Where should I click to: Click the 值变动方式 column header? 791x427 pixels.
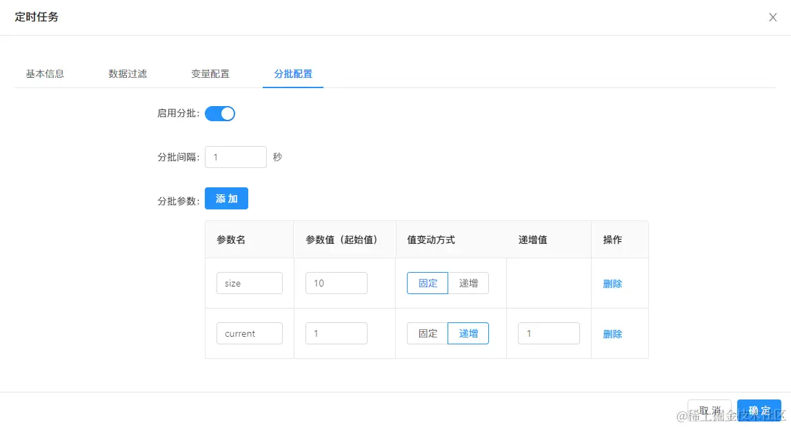(431, 240)
